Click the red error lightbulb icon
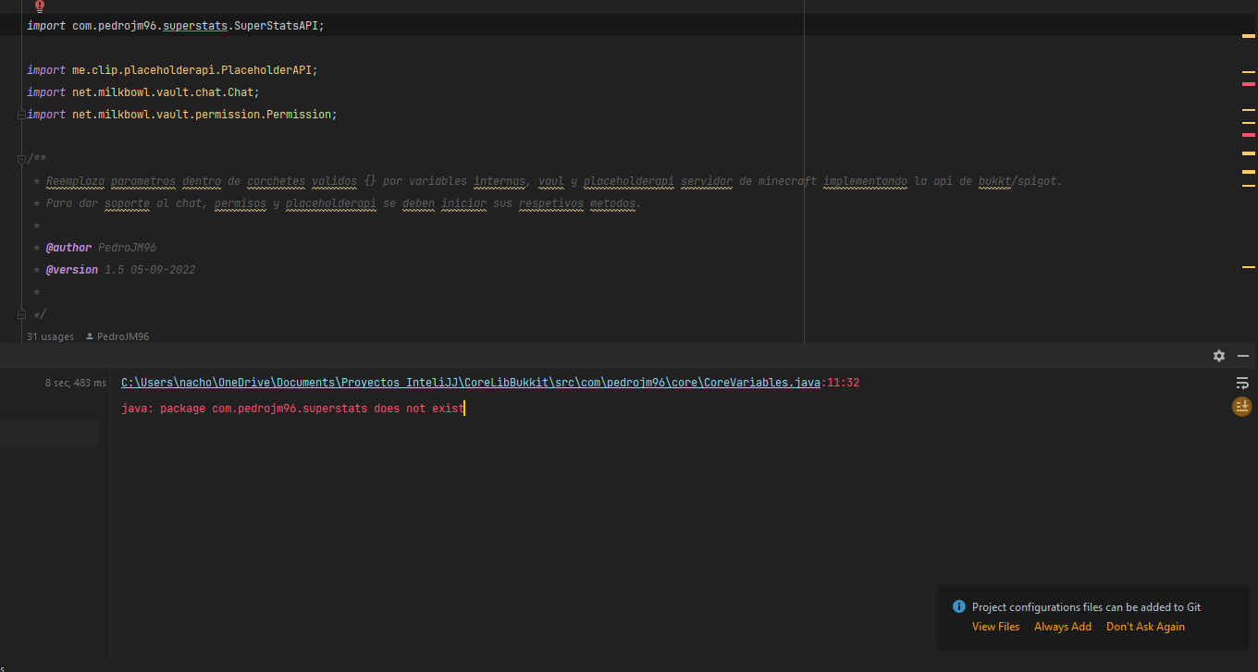The width and height of the screenshot is (1258, 672). click(40, 6)
